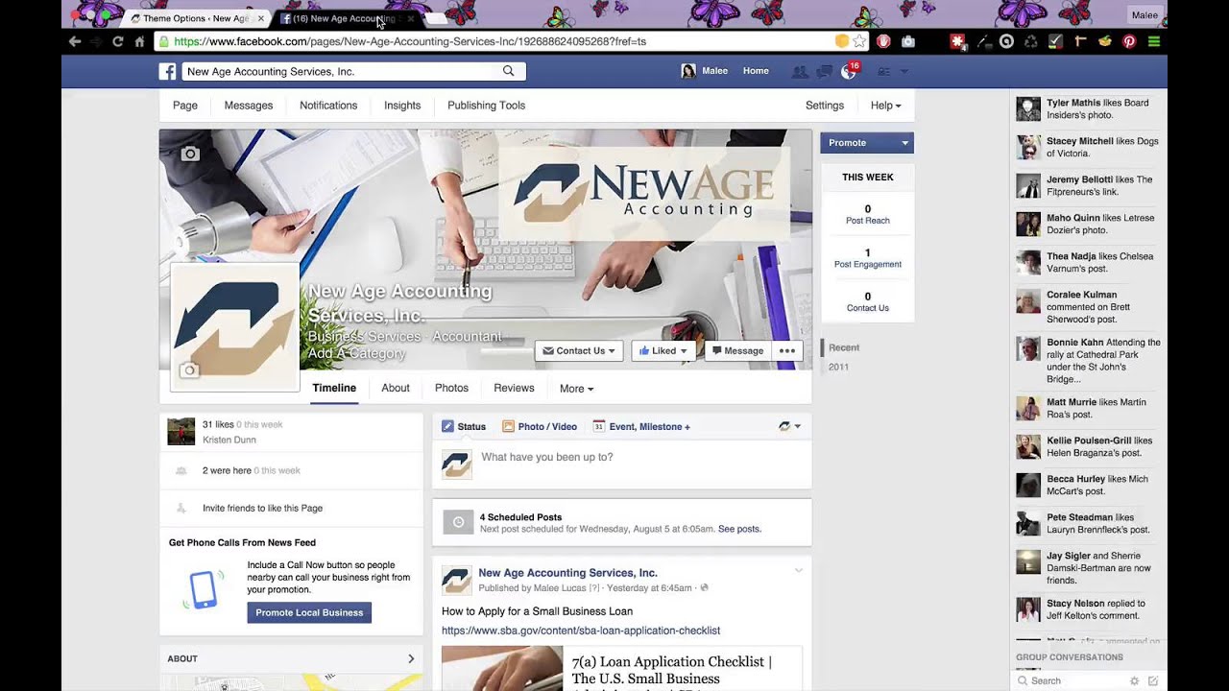Open the camera screenshot extension
This screenshot has height=691, width=1229.
908,41
